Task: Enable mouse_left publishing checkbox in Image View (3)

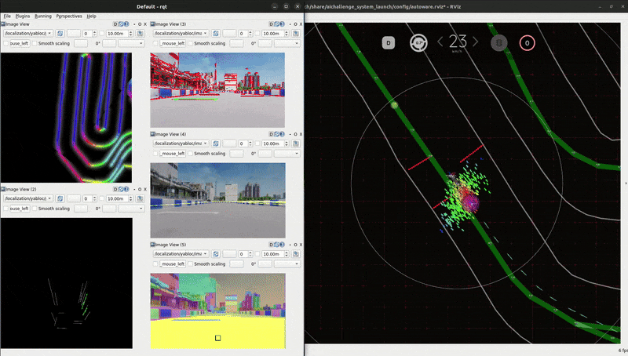Action: [155, 43]
